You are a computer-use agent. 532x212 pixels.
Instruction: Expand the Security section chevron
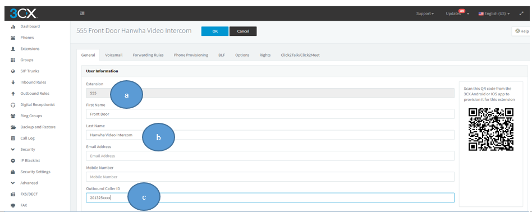tap(13, 150)
